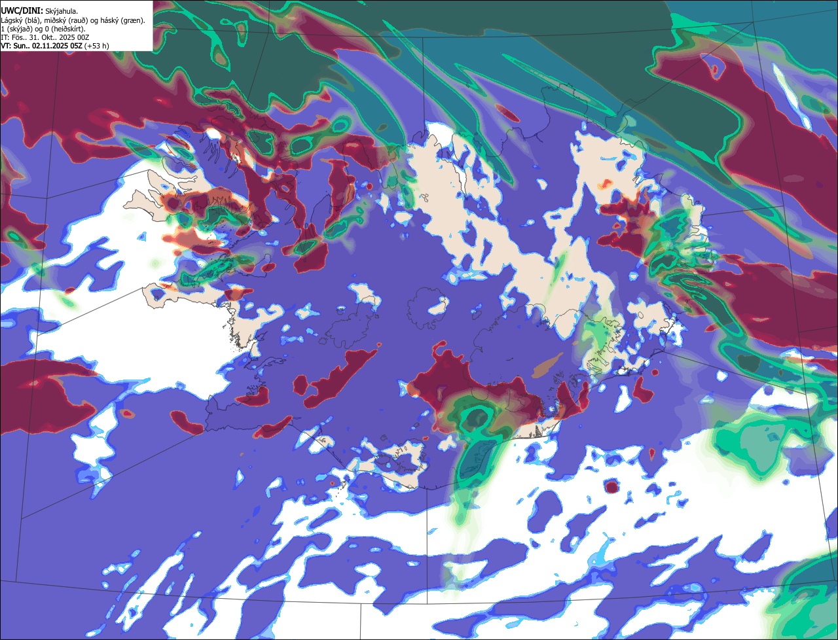This screenshot has width=838, height=640.
Task: Click 'VT: Sun.. 02.11.2025 05Z' valid time
Action: (41, 46)
